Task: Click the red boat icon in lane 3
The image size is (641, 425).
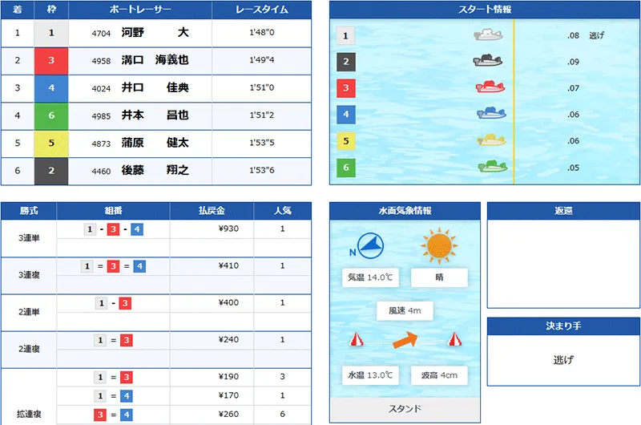Action: [x=490, y=87]
